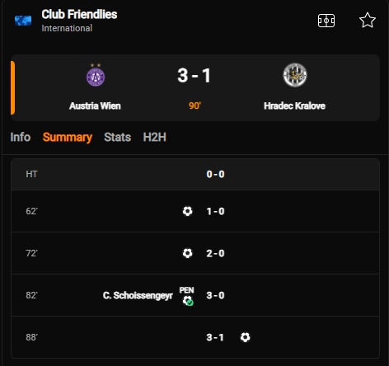
Task: Open the H2H tab
Action: point(154,137)
